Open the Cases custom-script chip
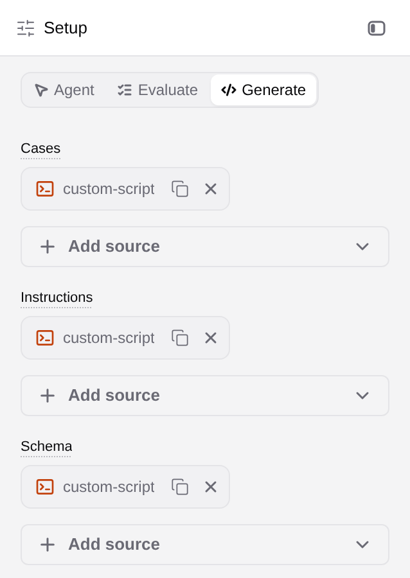The width and height of the screenshot is (410, 578). pos(125,189)
